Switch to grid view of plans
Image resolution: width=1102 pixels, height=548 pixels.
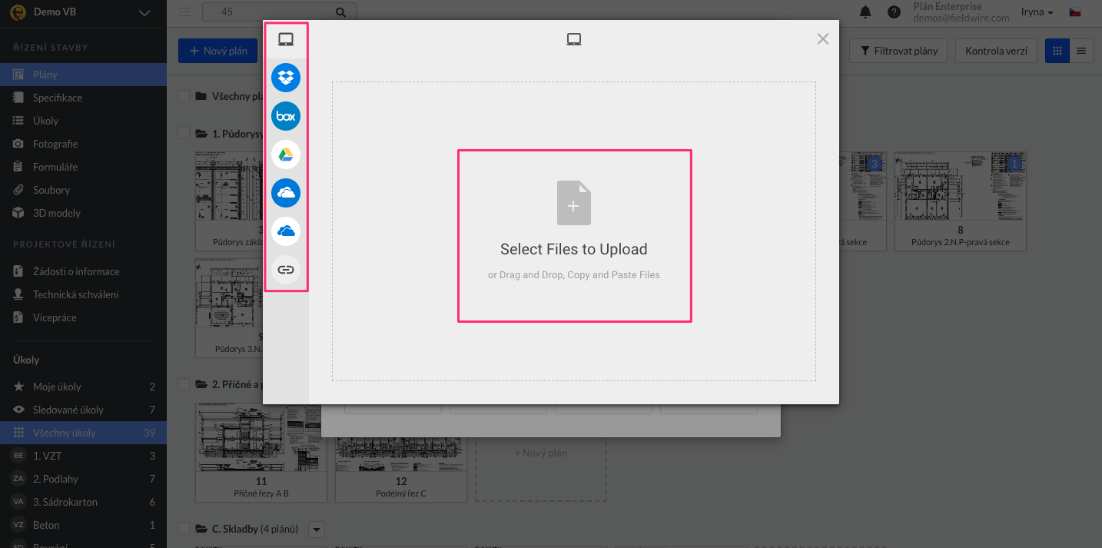[x=1057, y=51]
